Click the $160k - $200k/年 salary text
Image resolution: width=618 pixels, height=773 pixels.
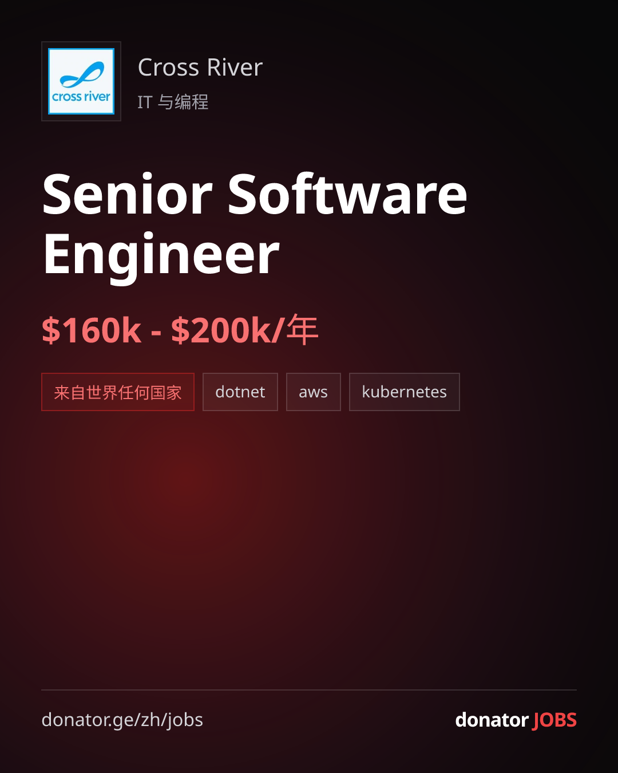[x=180, y=330]
